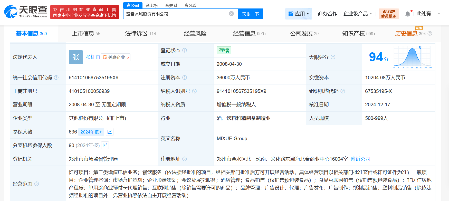Click help icon next to 登记状态

[x=185, y=50]
